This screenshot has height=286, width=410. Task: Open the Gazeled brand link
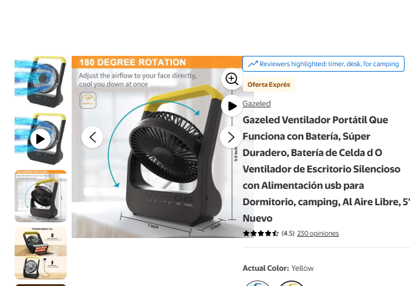tap(256, 103)
